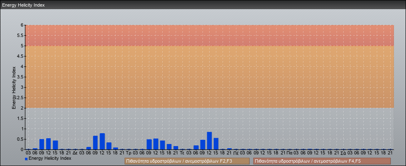Select the 15 bar after Δε
The width and height of the screenshot is (406, 166).
point(109,146)
